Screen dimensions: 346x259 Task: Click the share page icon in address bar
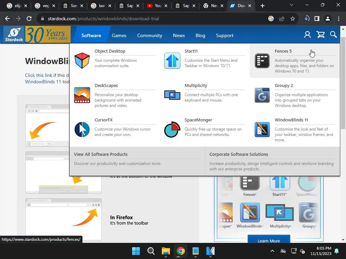[x=282, y=19]
